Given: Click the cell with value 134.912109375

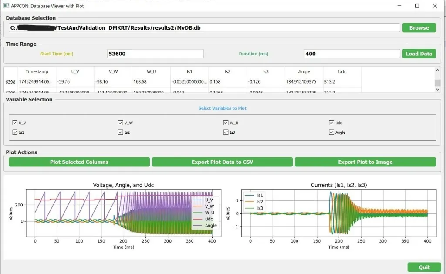Looking at the screenshot, I should (x=304, y=81).
